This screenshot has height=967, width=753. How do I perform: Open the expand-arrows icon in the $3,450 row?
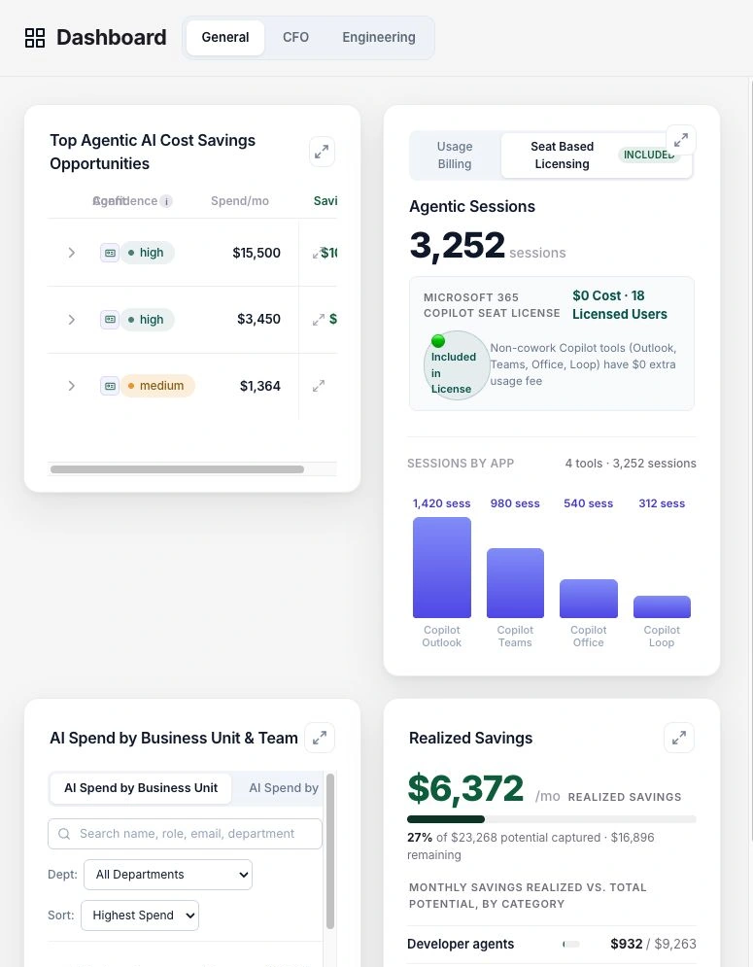319,320
